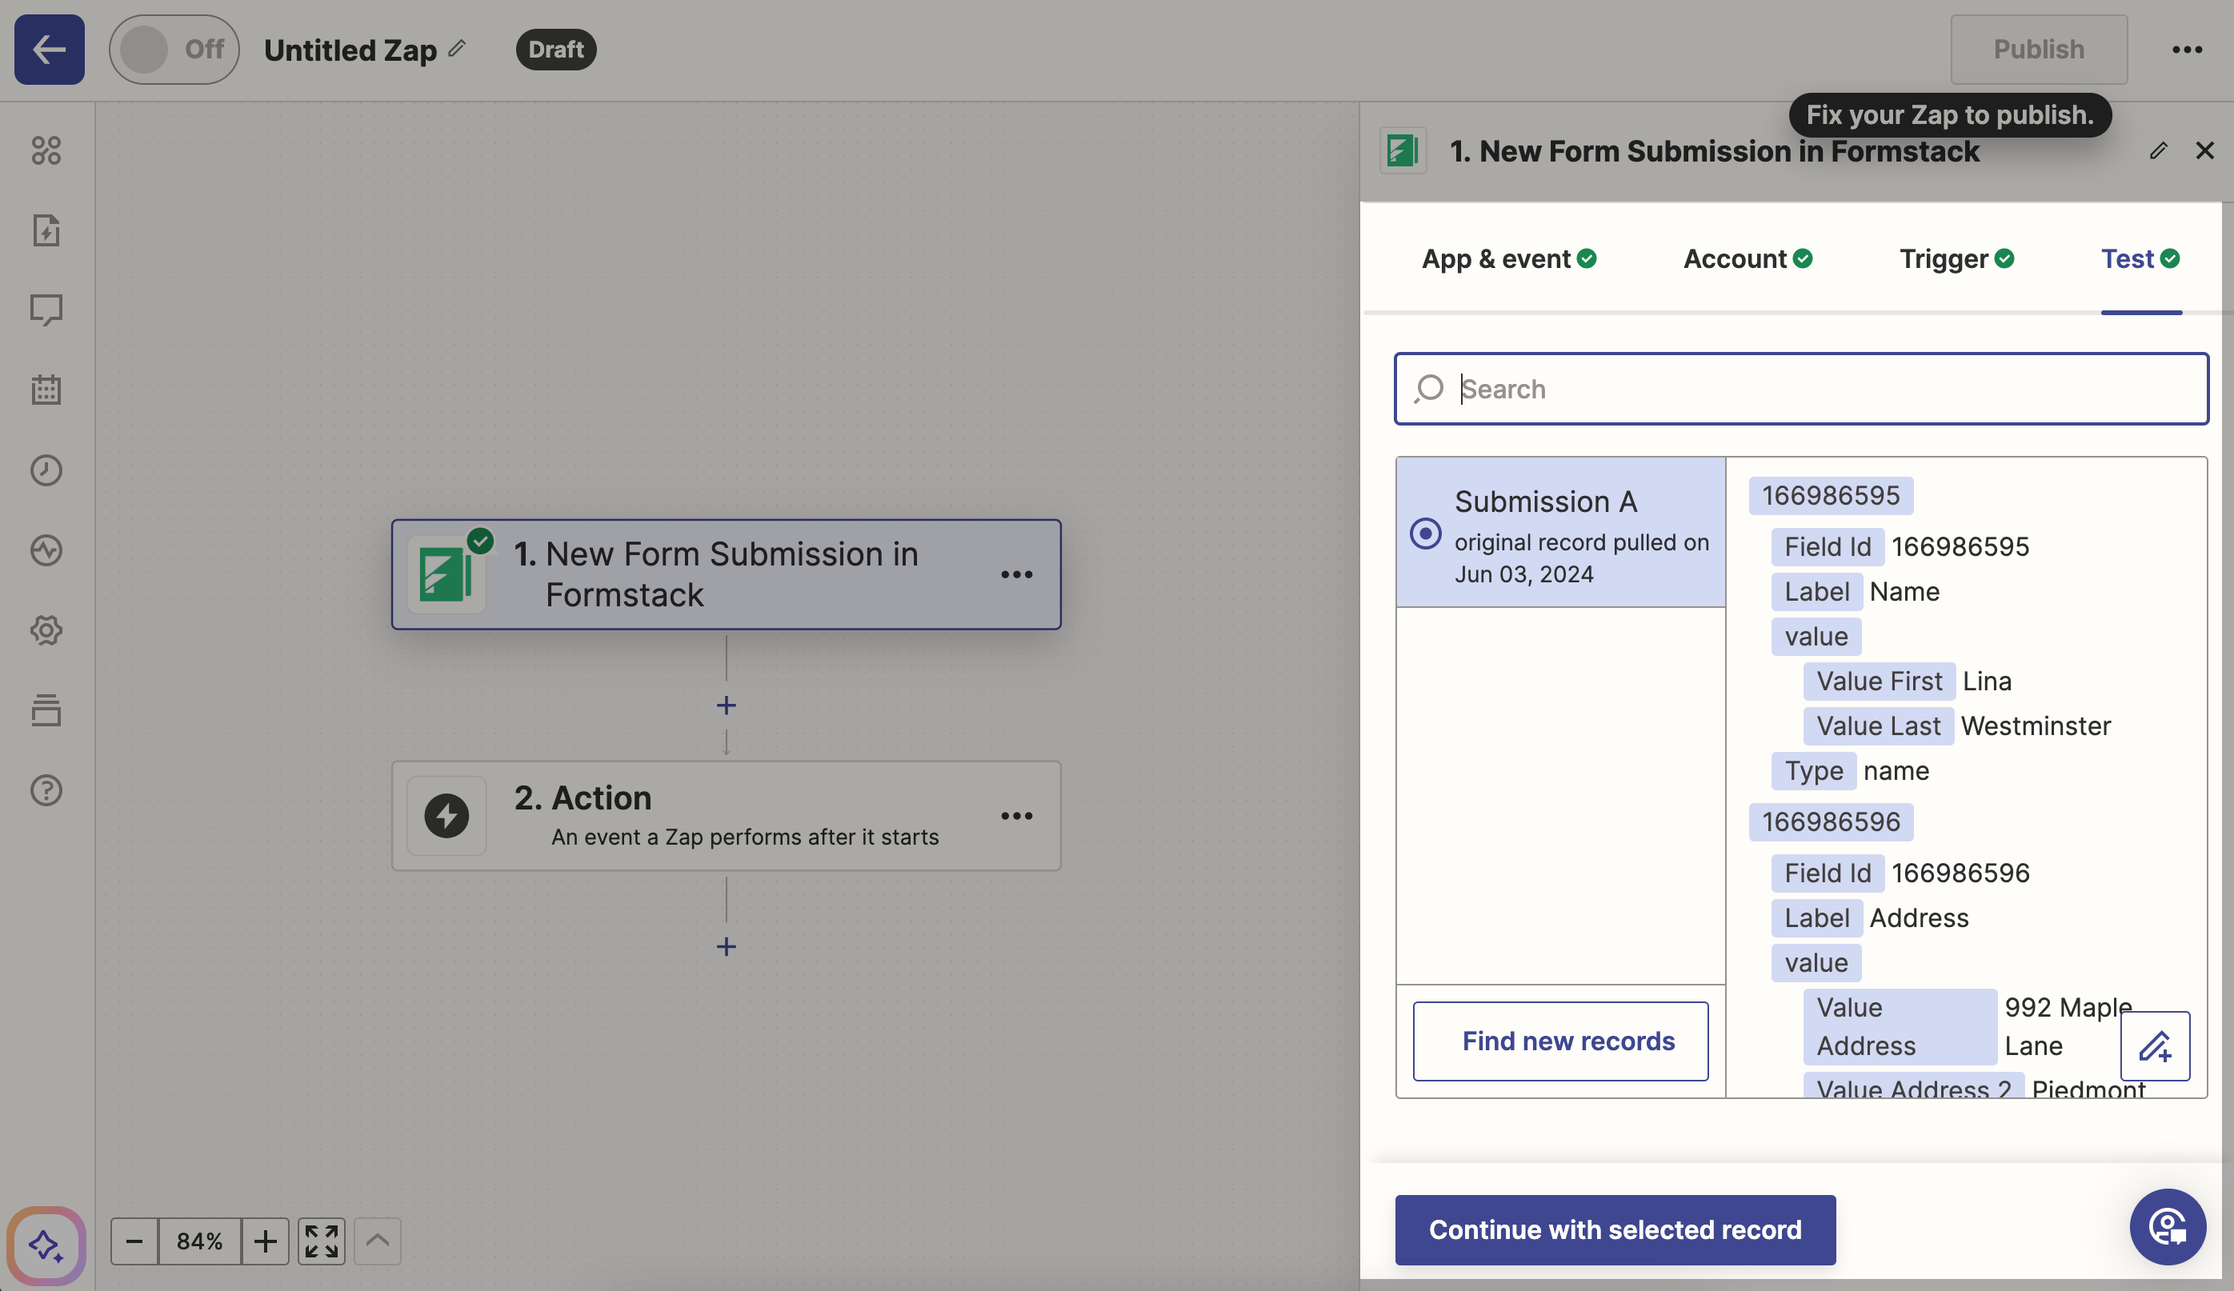Click Continue with selected record
The image size is (2234, 1291).
pos(1615,1230)
